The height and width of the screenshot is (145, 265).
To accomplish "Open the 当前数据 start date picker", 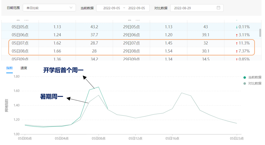I will click(110, 8).
